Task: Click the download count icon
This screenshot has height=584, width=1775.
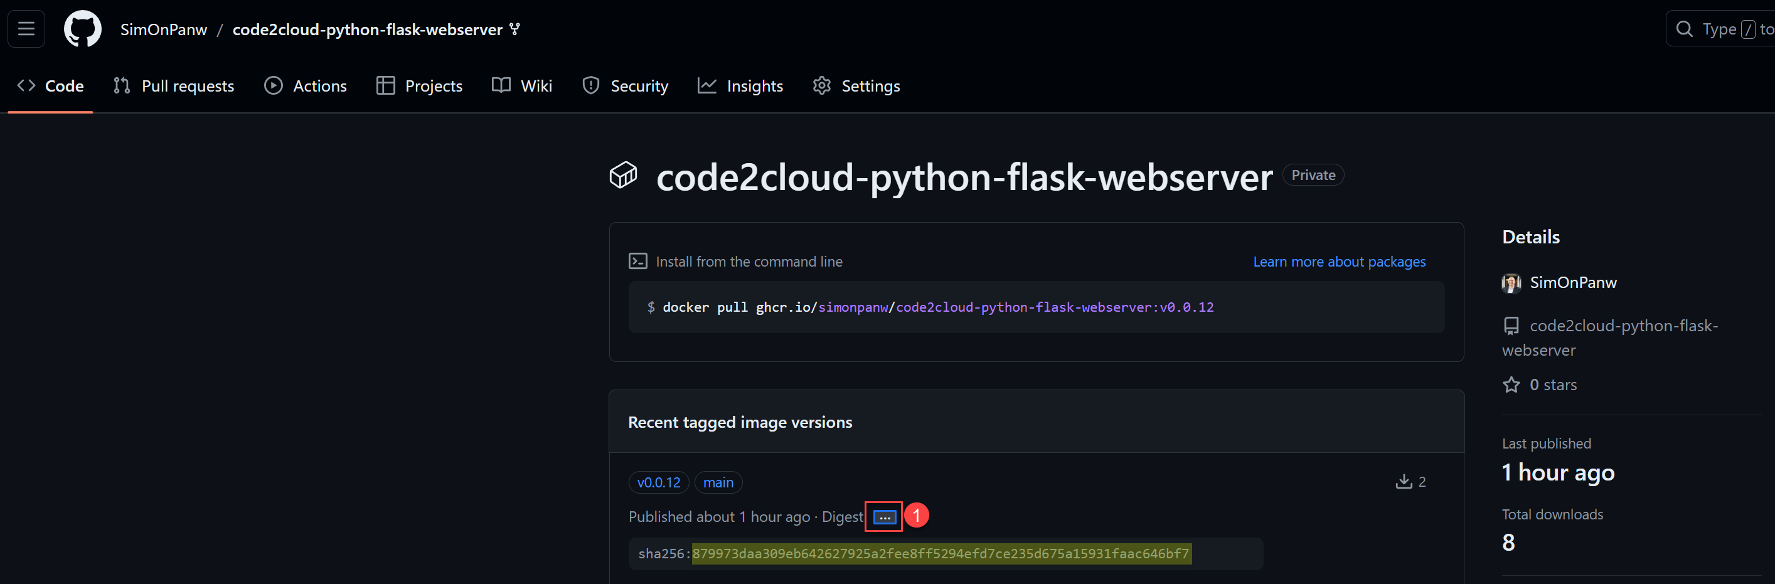Action: (x=1404, y=481)
